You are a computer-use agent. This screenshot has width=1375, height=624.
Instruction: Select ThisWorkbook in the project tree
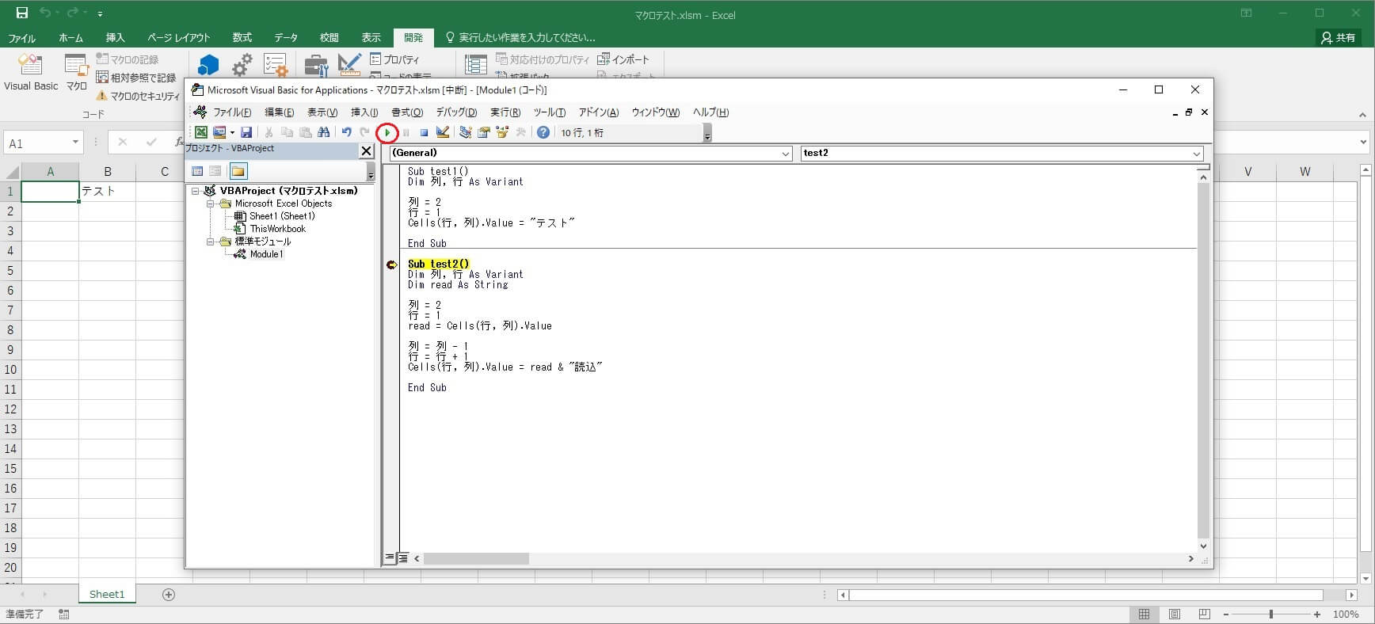pos(277,229)
